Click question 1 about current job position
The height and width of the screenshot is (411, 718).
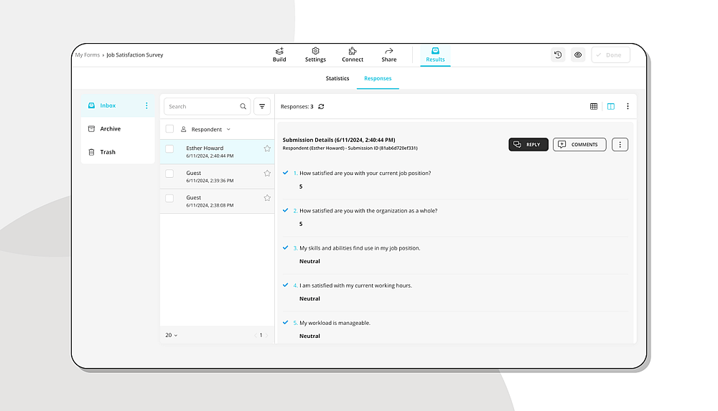(365, 173)
